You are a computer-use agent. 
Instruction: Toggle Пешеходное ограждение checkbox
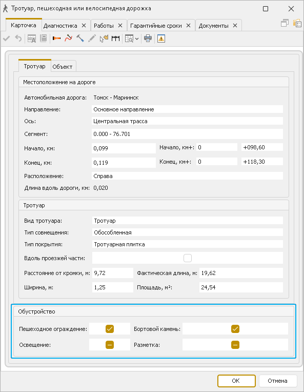(110, 329)
